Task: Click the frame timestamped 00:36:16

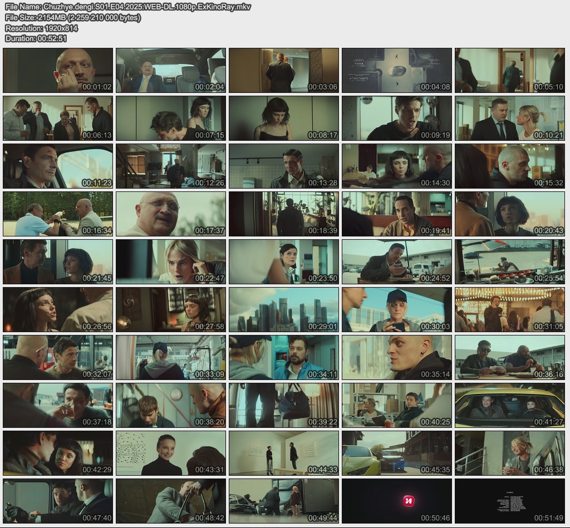Action: pos(510,357)
